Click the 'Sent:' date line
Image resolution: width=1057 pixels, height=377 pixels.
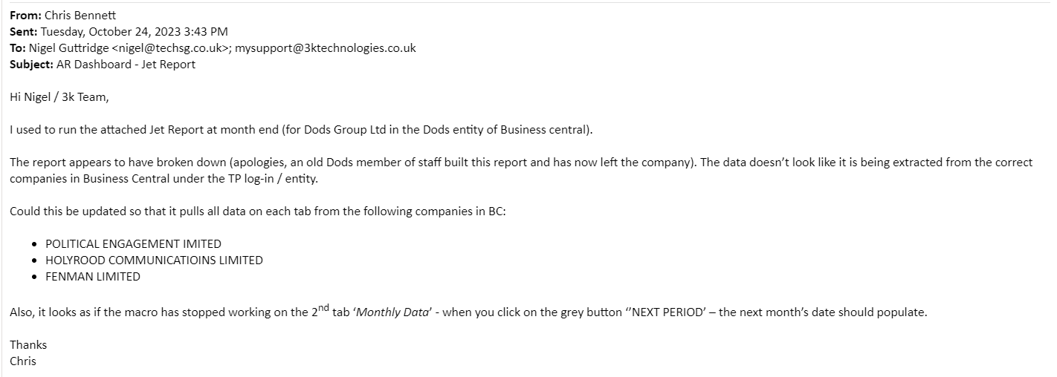coord(119,31)
